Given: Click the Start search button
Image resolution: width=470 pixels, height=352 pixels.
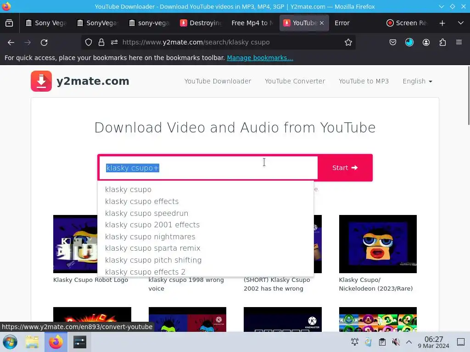Looking at the screenshot, I should coord(345,168).
